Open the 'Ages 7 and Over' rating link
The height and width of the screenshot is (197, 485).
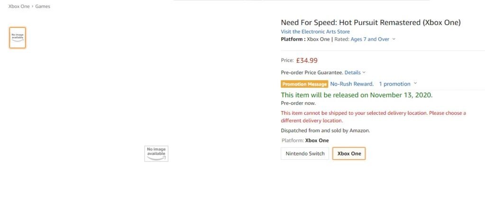click(370, 39)
